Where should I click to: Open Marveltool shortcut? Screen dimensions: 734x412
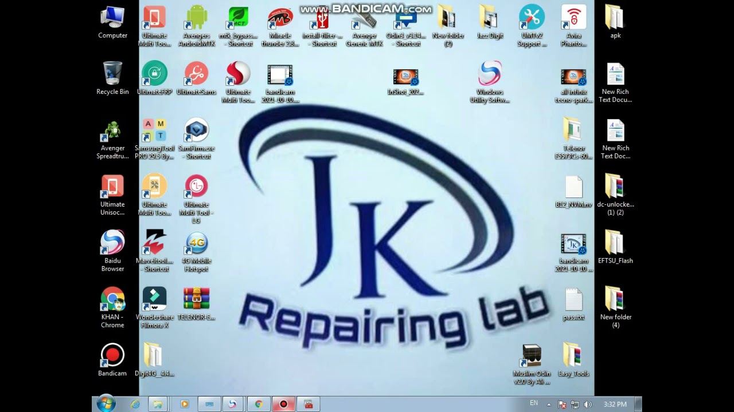click(x=154, y=251)
